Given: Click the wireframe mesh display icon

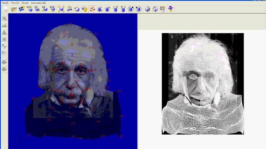Looking at the screenshot, I should 163,9.
